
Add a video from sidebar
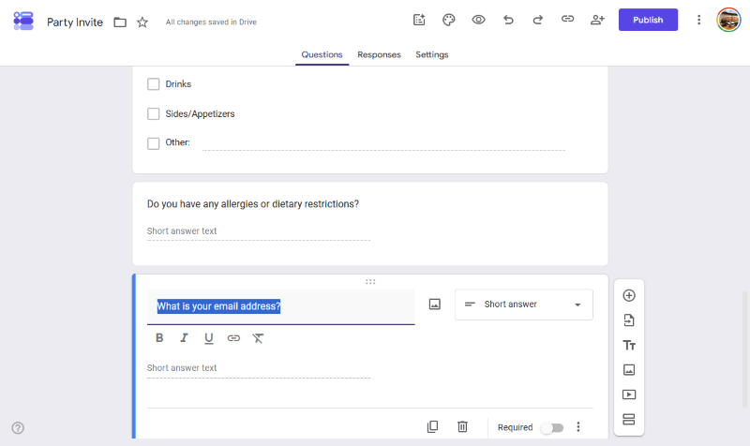pyautogui.click(x=629, y=394)
